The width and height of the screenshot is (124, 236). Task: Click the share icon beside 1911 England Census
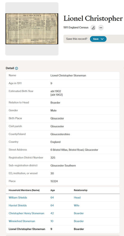(93, 28)
